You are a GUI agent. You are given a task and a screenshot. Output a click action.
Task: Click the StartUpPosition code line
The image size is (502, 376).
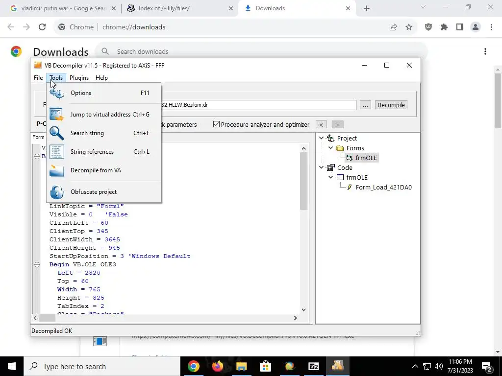[x=120, y=256]
